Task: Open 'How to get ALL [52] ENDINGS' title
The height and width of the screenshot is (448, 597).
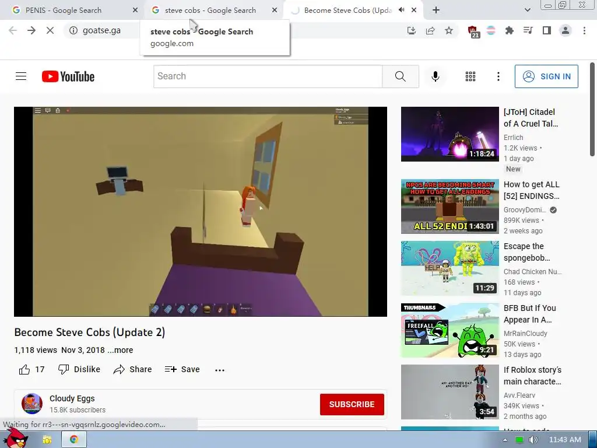Action: 532,190
